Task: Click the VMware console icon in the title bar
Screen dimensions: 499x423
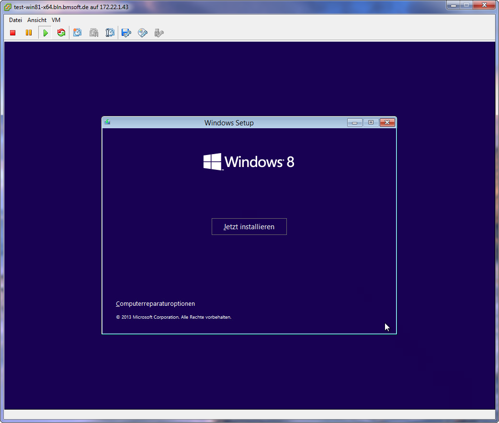Action: (x=8, y=7)
